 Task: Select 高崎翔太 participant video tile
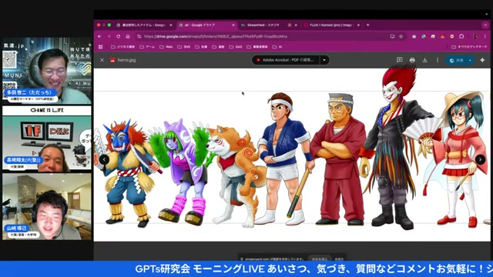click(x=47, y=138)
